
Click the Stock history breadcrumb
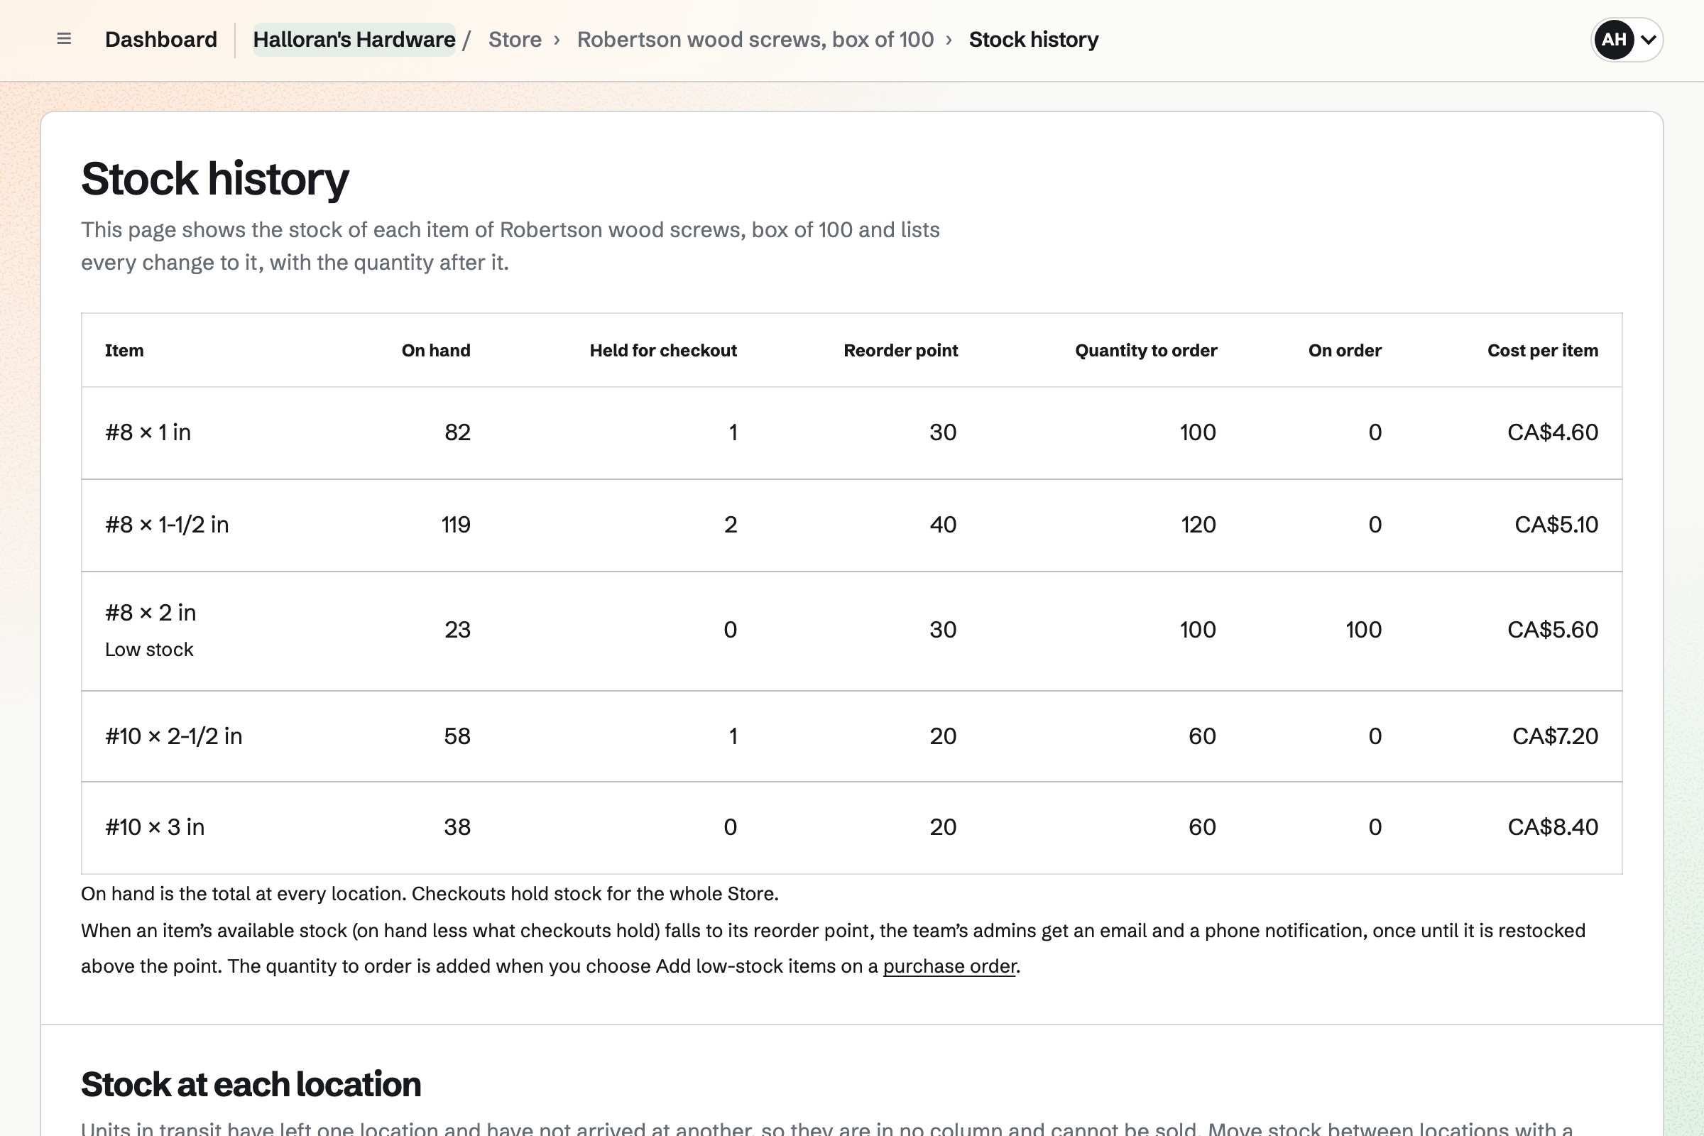[1033, 39]
